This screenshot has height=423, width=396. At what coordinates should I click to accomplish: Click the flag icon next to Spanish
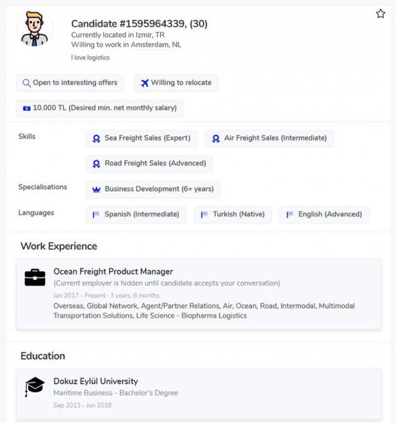(97, 215)
